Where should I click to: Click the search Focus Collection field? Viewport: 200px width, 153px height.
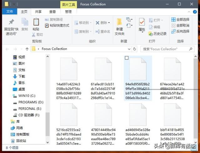pyautogui.click(x=166, y=49)
